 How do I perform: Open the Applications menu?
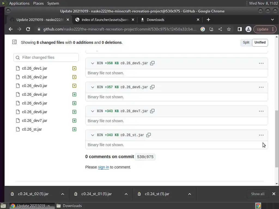pos(19,3)
